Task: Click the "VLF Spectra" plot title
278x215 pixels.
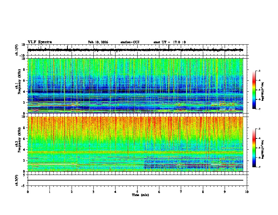Action: [40, 42]
